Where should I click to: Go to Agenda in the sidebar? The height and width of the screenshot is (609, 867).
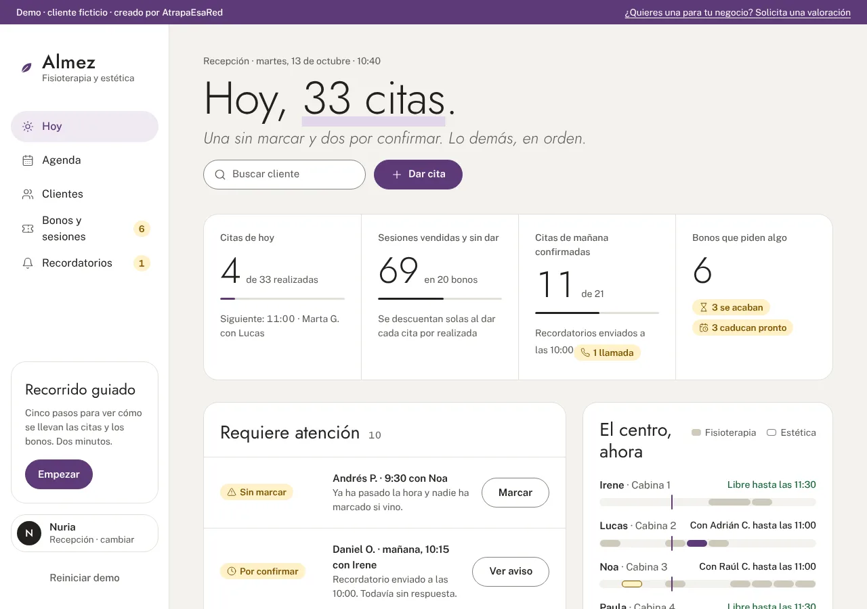(x=85, y=160)
